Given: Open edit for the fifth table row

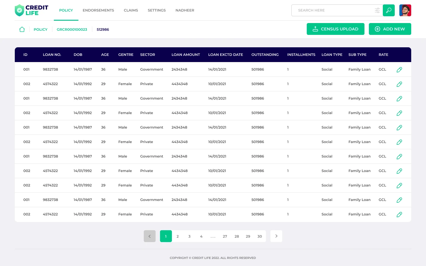Looking at the screenshot, I should 399,128.
